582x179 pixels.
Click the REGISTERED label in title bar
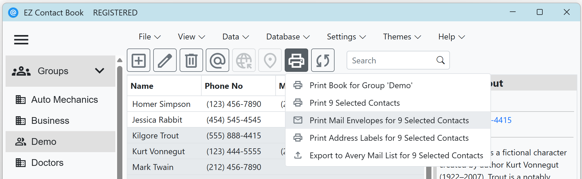click(x=115, y=13)
